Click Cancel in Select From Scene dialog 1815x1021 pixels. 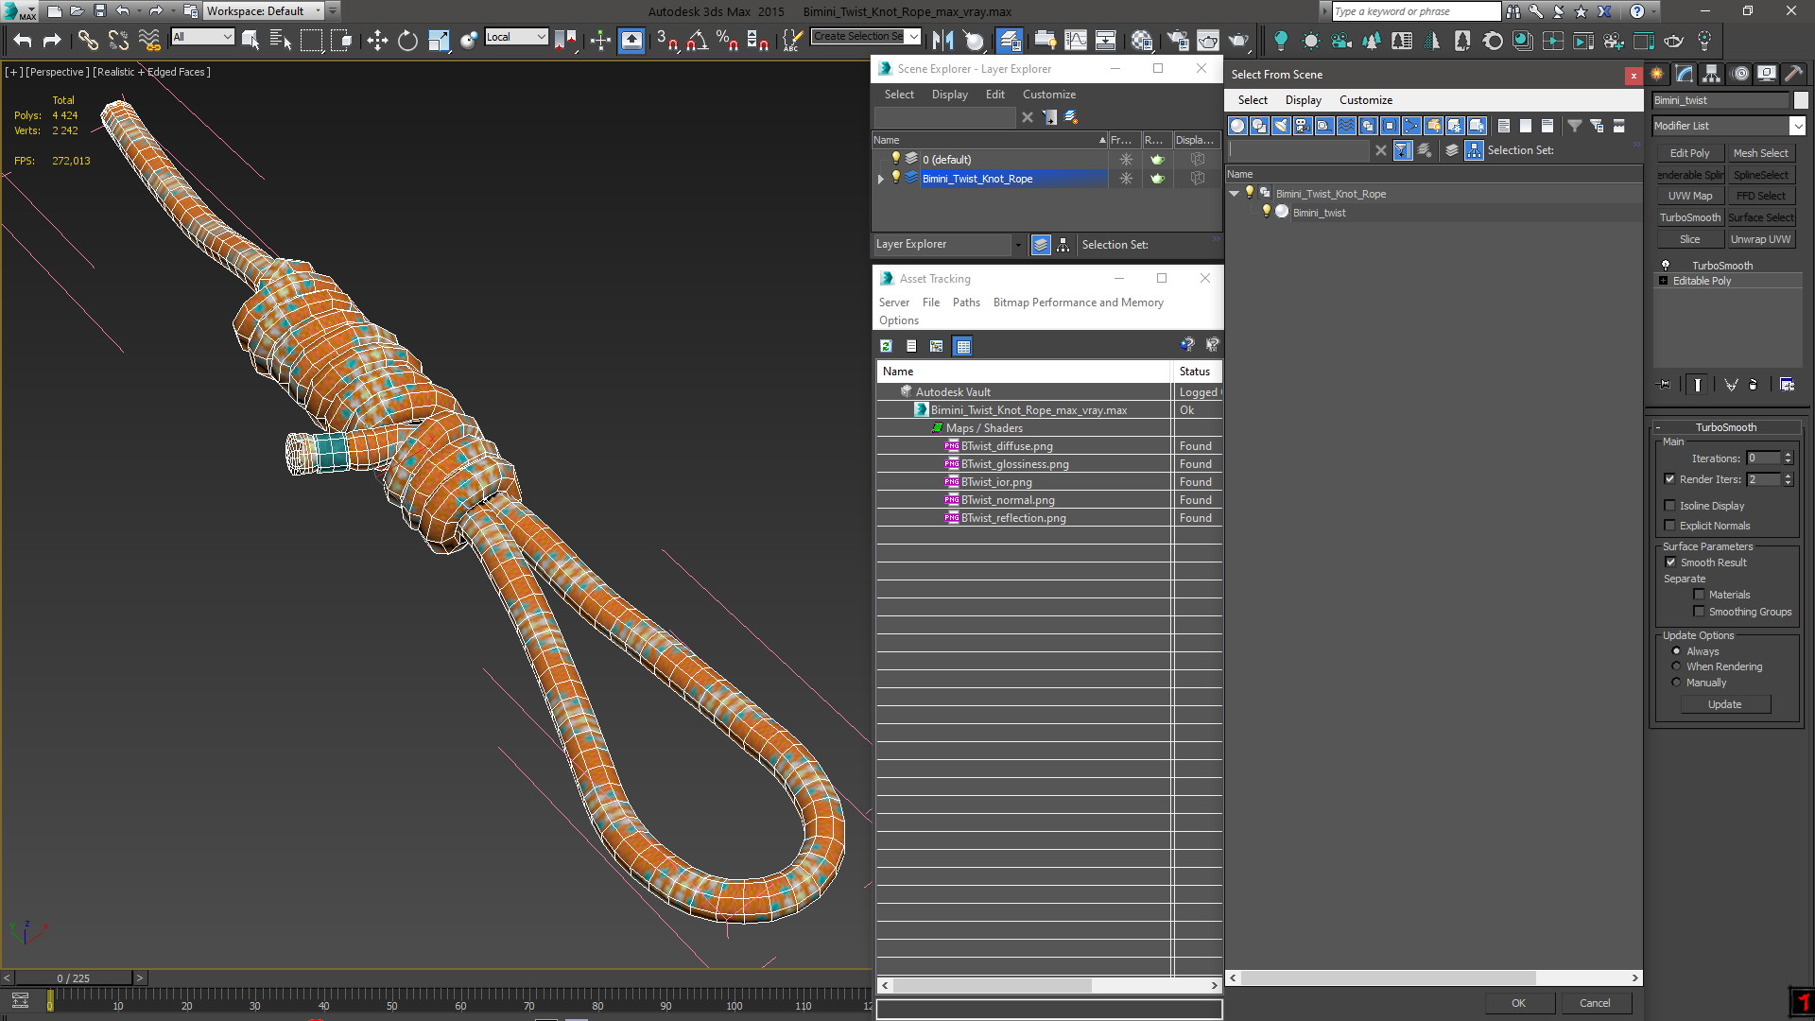point(1595,1003)
